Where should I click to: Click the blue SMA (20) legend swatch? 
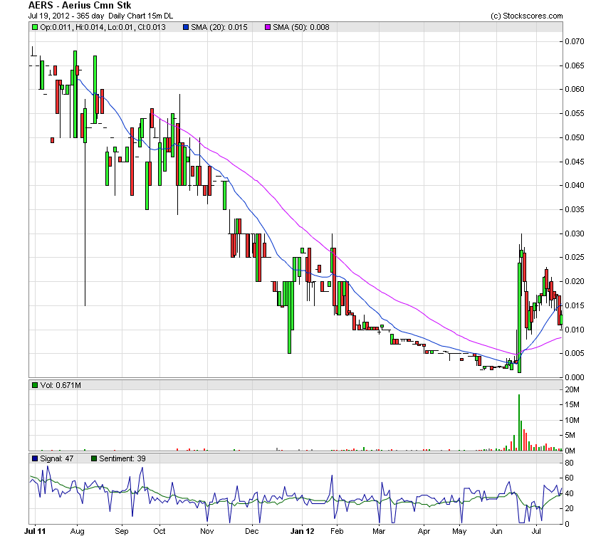click(185, 27)
